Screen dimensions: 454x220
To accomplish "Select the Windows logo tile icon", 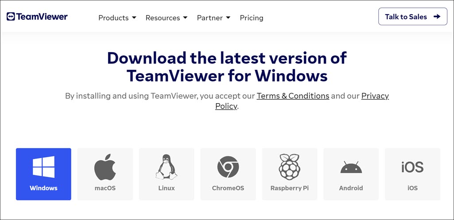I will click(x=43, y=167).
